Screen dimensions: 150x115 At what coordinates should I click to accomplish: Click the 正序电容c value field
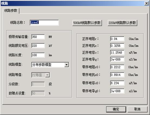coord(117,53)
